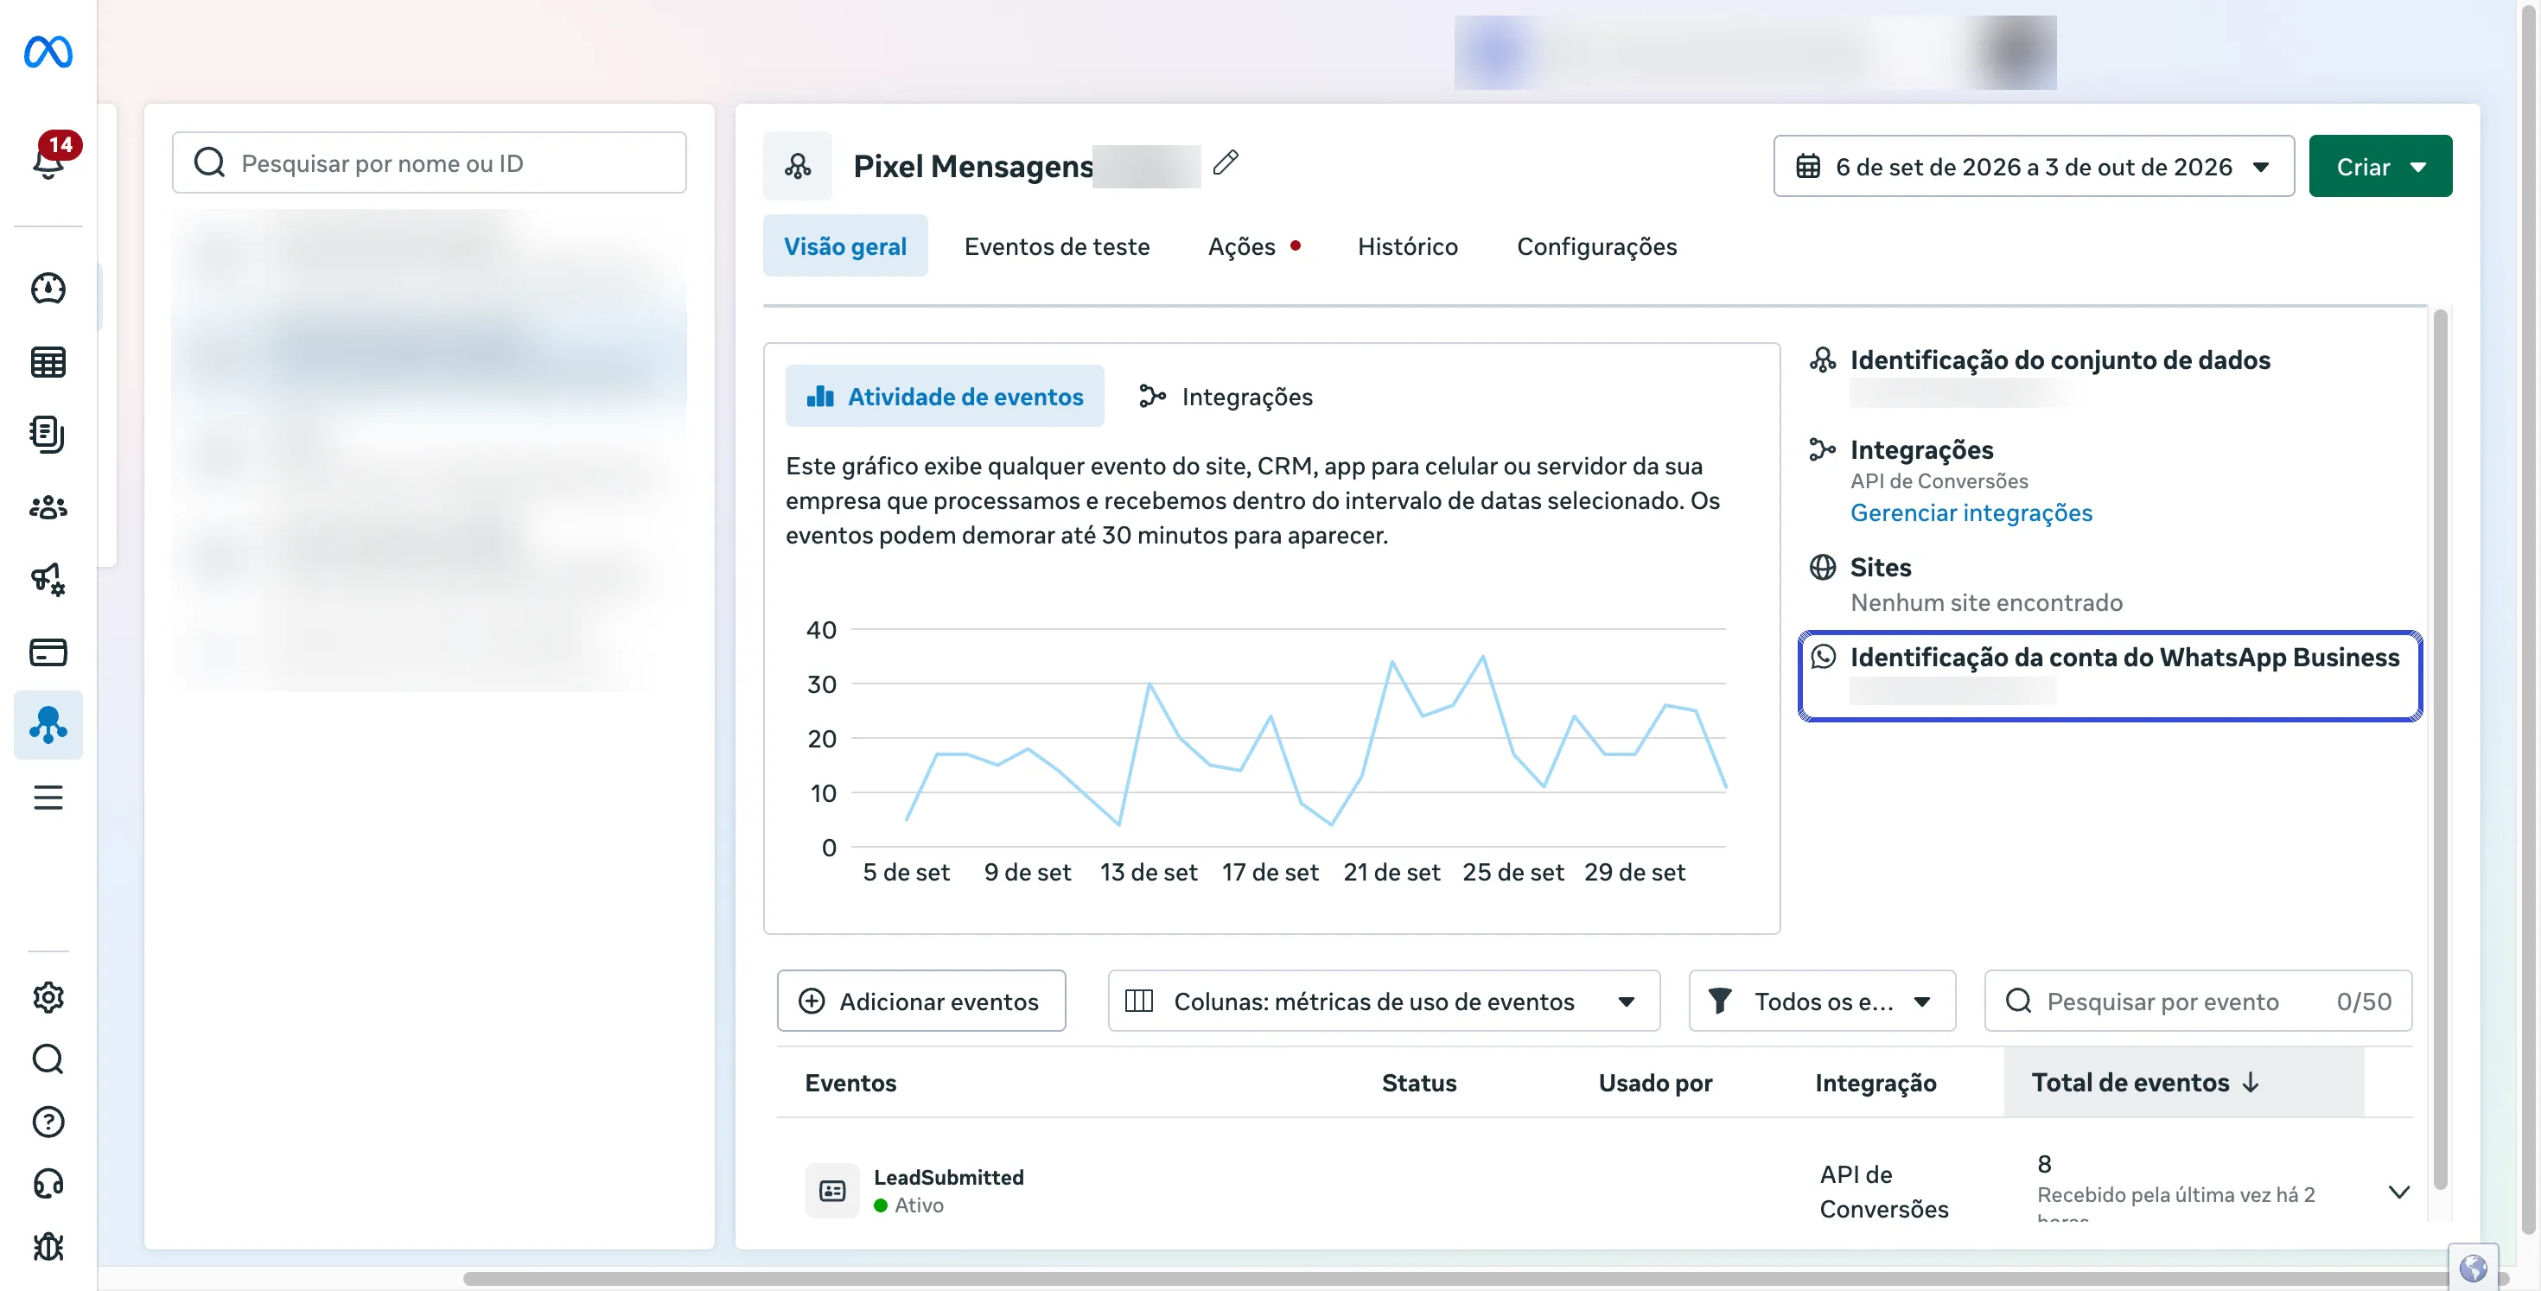Click the Pesquisar por nome ou ID field

coord(428,162)
